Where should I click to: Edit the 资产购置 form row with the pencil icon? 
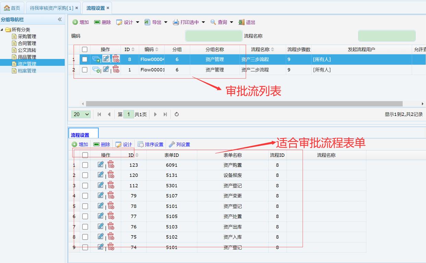pyautogui.click(x=100, y=164)
